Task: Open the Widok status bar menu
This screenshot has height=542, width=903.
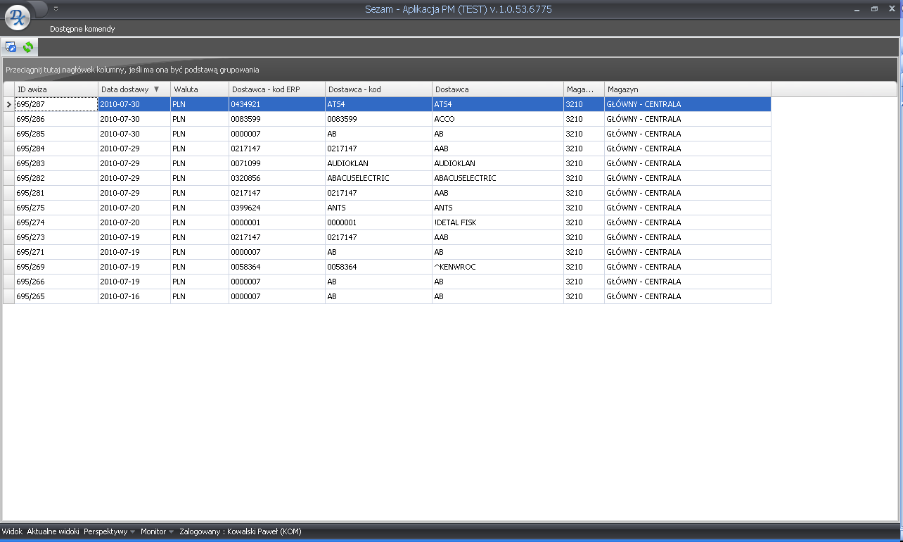Action: pos(12,531)
